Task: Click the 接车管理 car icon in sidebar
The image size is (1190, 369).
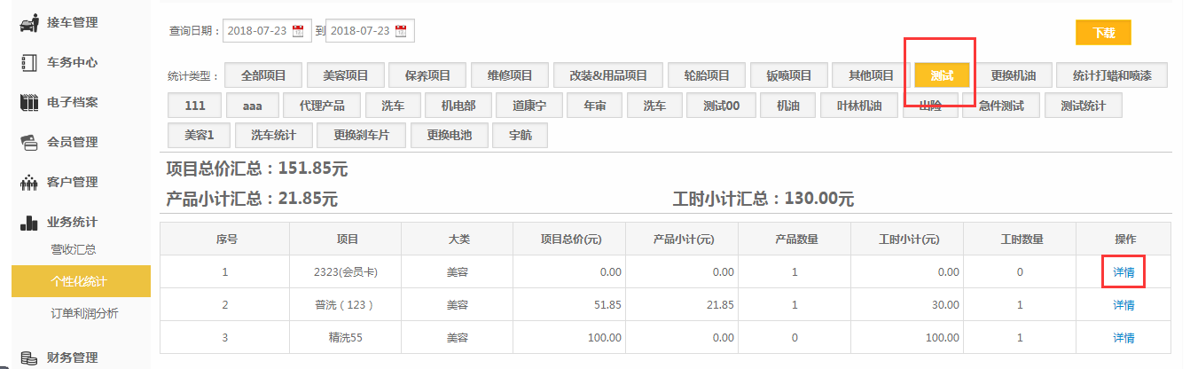Action: point(28,22)
